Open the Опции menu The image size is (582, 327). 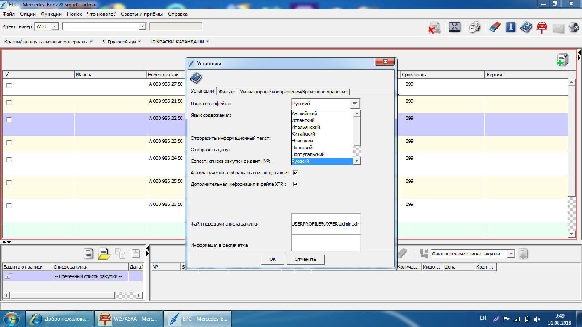pyautogui.click(x=28, y=14)
